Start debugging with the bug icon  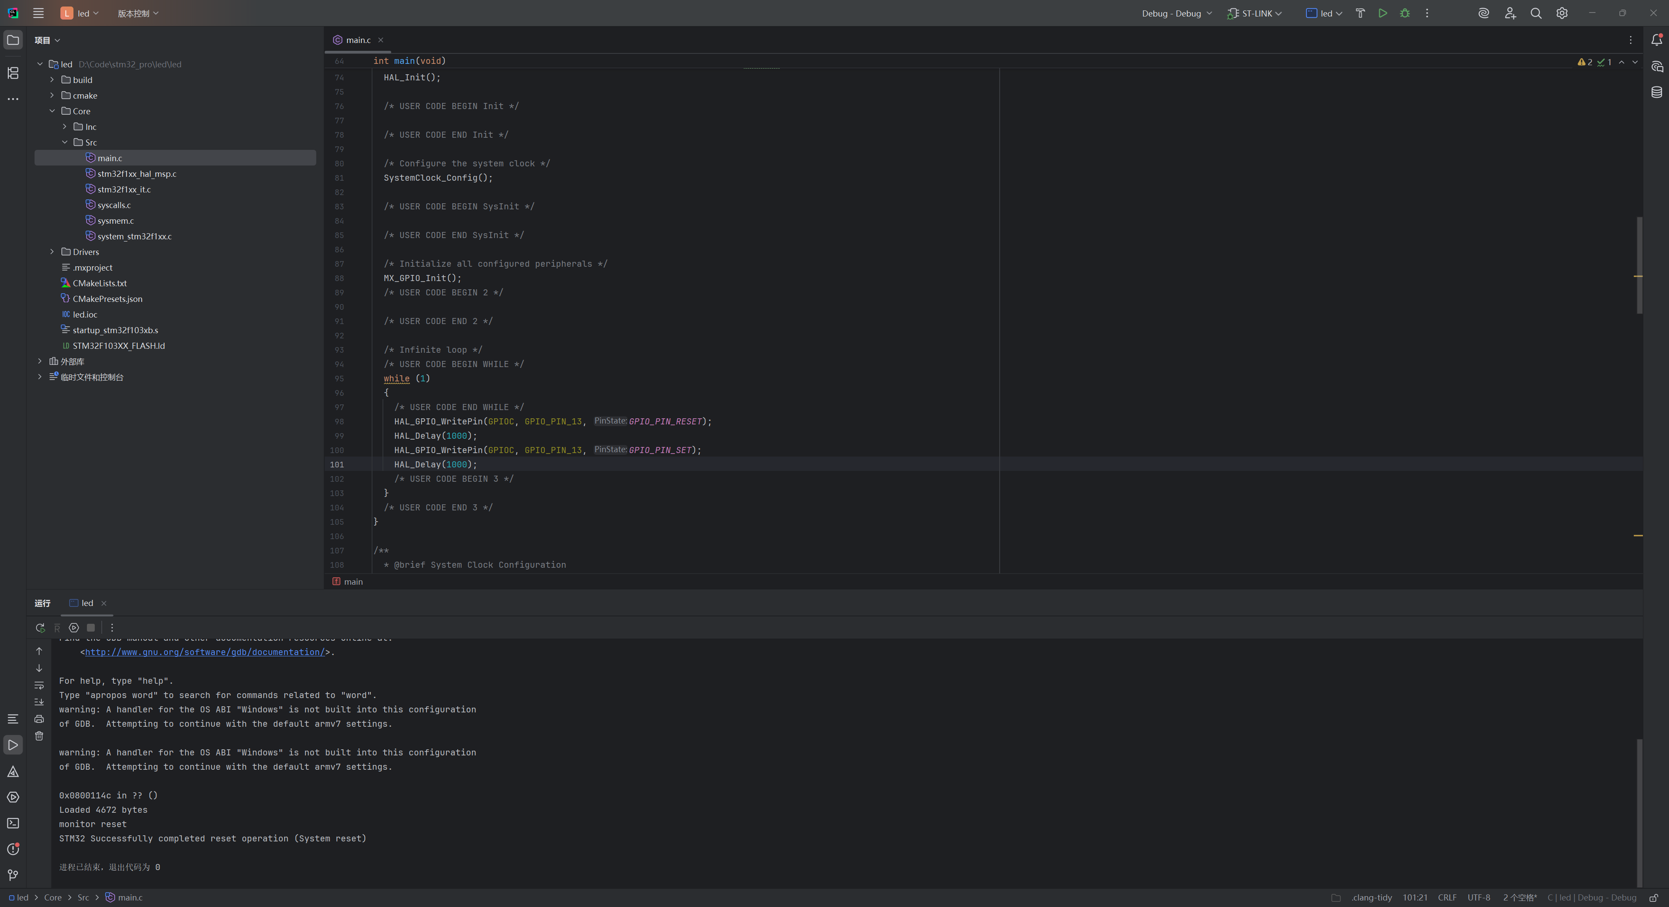click(x=1405, y=13)
